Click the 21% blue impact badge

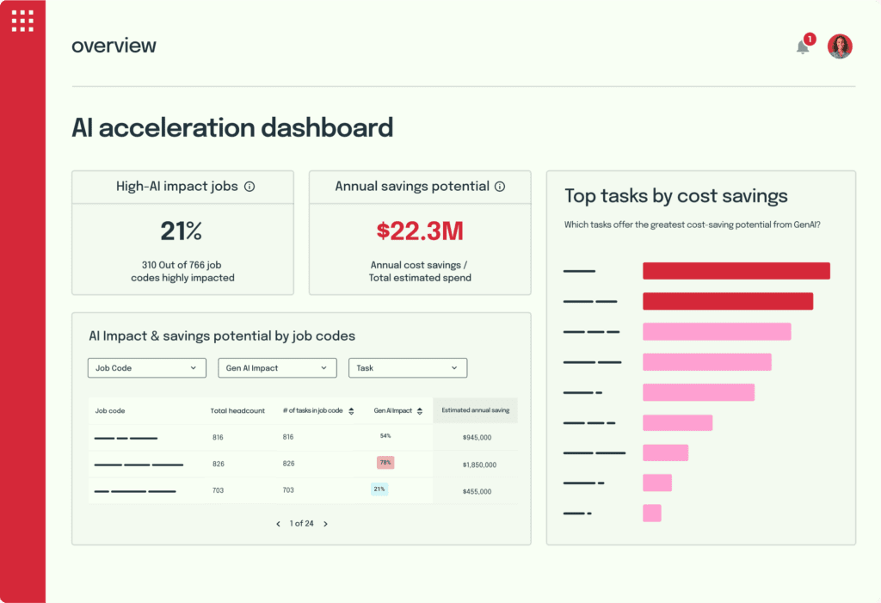point(379,489)
